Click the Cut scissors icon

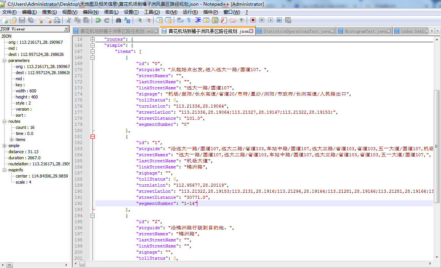(x=69, y=20)
